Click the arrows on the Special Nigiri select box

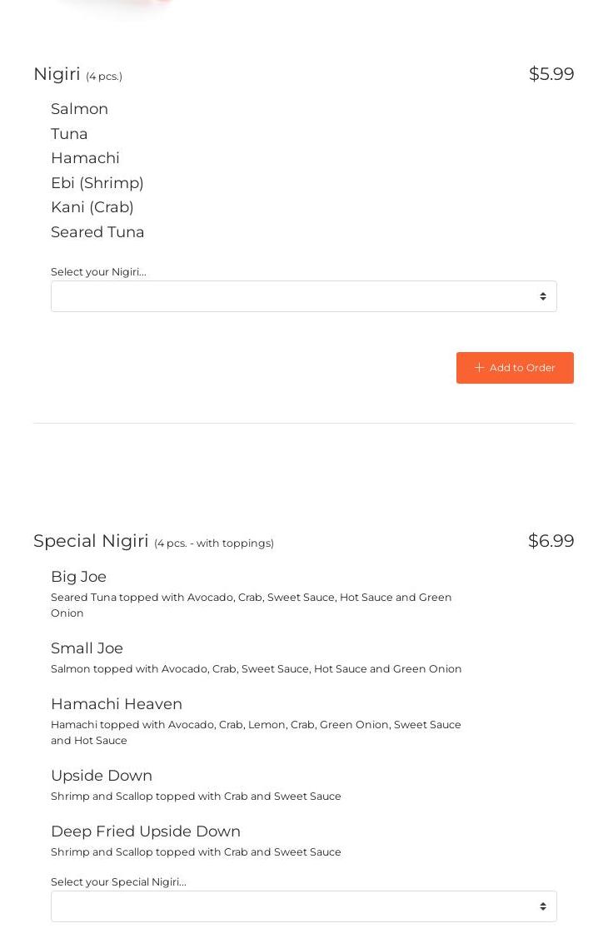coord(542,906)
